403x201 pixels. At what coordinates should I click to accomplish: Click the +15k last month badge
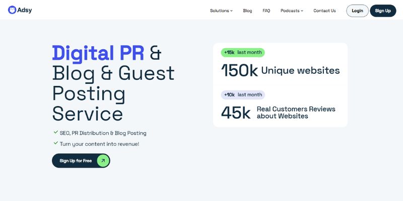pos(243,53)
